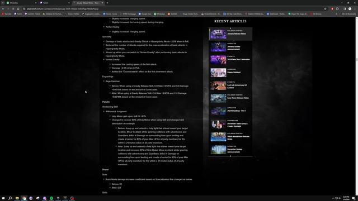Open the Netflix bookmark
The width and height of the screenshot is (358, 201).
point(172,14)
